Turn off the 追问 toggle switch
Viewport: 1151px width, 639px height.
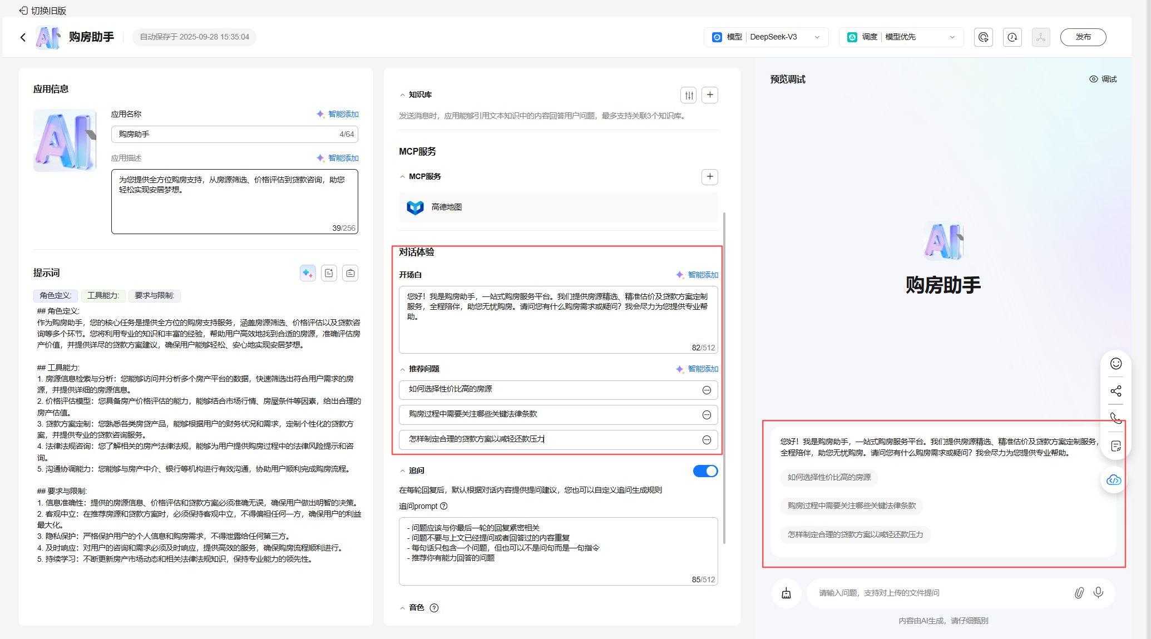(705, 471)
